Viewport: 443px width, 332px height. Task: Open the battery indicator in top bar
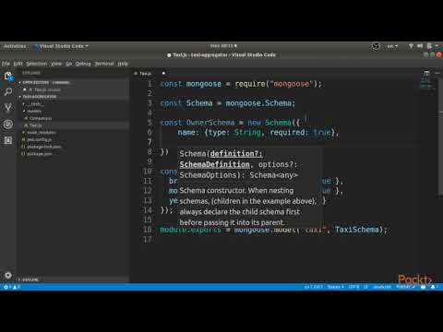pos(429,46)
